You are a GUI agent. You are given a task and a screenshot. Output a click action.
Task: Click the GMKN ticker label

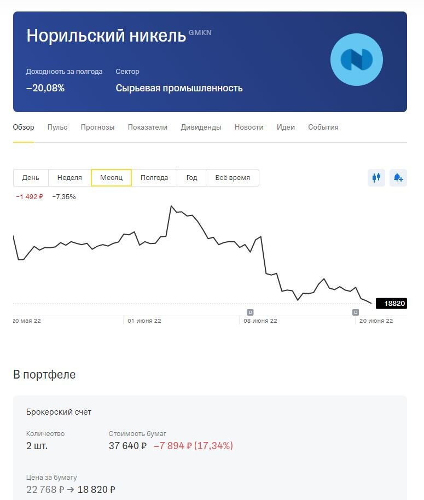(200, 33)
